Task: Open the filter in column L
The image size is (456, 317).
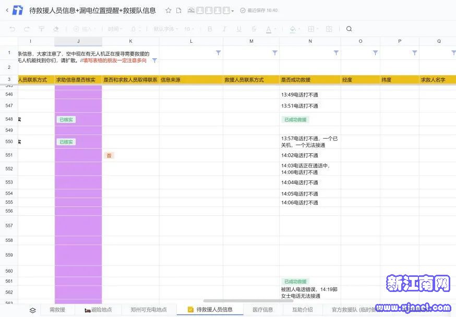Action: pos(219,53)
